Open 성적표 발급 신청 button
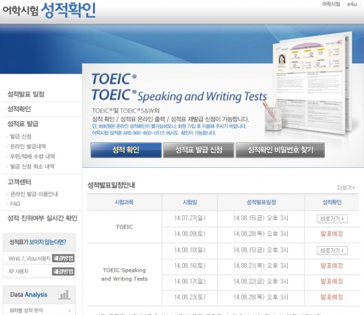Screen dimensions: 364x315 [x=198, y=150]
